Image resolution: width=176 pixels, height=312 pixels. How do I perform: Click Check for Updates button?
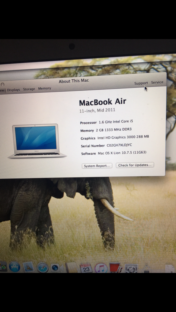[135, 165]
